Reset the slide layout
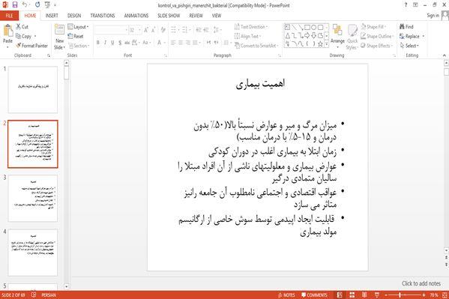Screen dimensions: 449x299 (76, 37)
